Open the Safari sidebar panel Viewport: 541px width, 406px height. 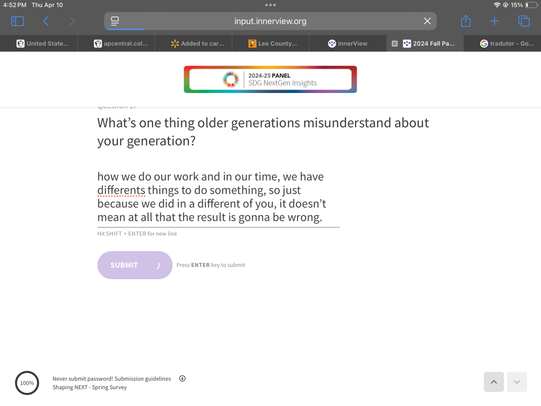click(x=17, y=21)
